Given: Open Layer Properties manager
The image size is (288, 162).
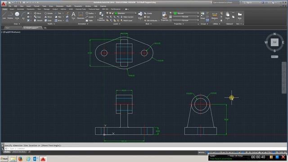Looking at the screenshot, I should tap(101, 16).
